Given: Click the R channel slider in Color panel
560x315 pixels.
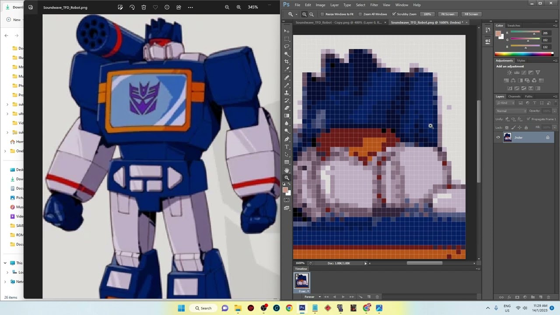Looking at the screenshot, I should pos(524,33).
